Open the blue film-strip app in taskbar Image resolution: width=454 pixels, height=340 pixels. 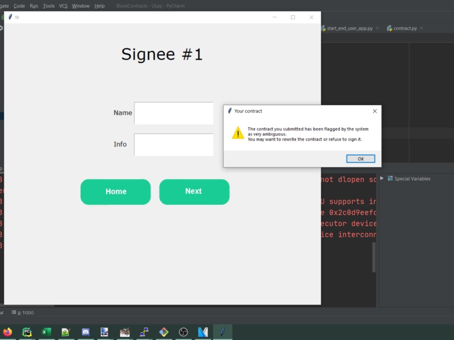pos(203,332)
